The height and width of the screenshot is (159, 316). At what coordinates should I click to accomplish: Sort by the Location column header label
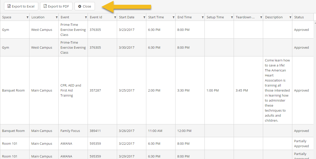(x=38, y=17)
